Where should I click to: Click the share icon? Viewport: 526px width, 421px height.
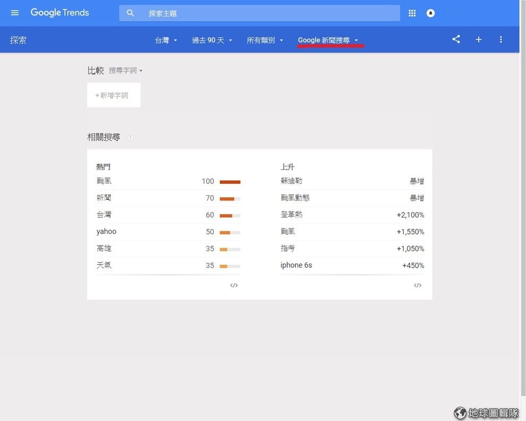pyautogui.click(x=456, y=39)
